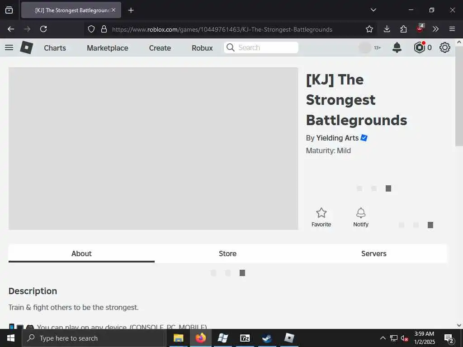The image size is (463, 347).
Task: Open the Windows Action Center notifications
Action: pyautogui.click(x=449, y=338)
